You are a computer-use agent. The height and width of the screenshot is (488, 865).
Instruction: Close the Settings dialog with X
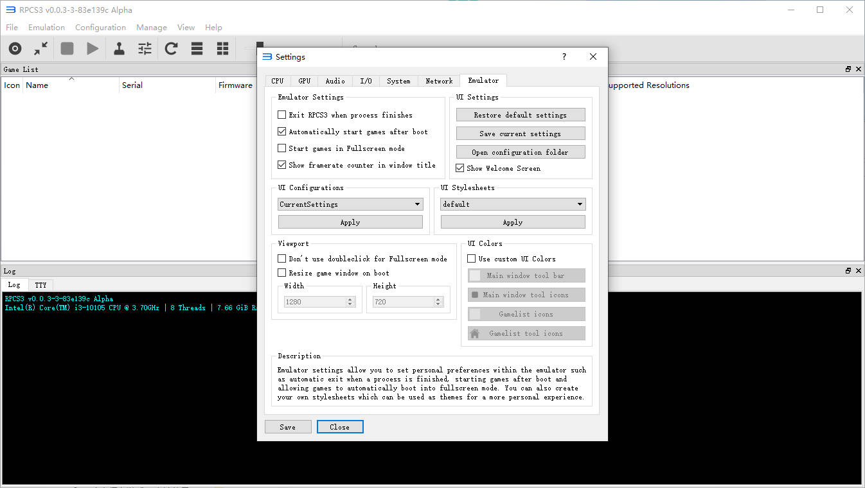click(x=593, y=57)
